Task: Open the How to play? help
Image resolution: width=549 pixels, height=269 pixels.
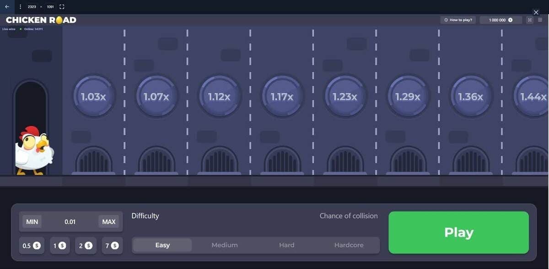Action: tap(458, 20)
